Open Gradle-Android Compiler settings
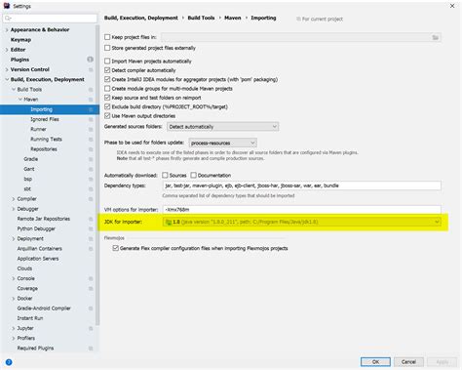Viewport: 462px width, 370px height. pyautogui.click(x=44, y=308)
